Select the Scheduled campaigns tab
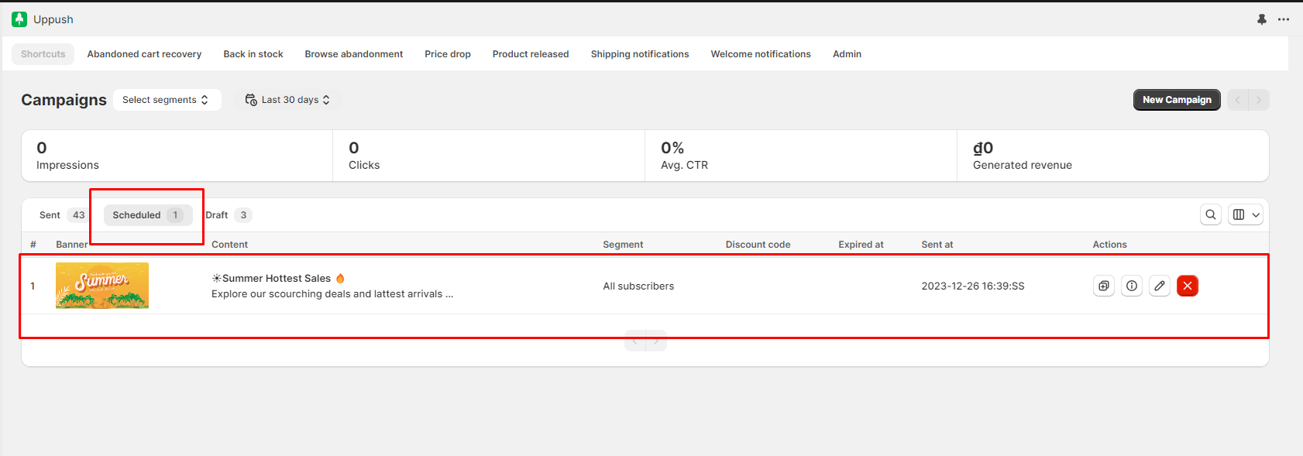The height and width of the screenshot is (456, 1303). 147,215
